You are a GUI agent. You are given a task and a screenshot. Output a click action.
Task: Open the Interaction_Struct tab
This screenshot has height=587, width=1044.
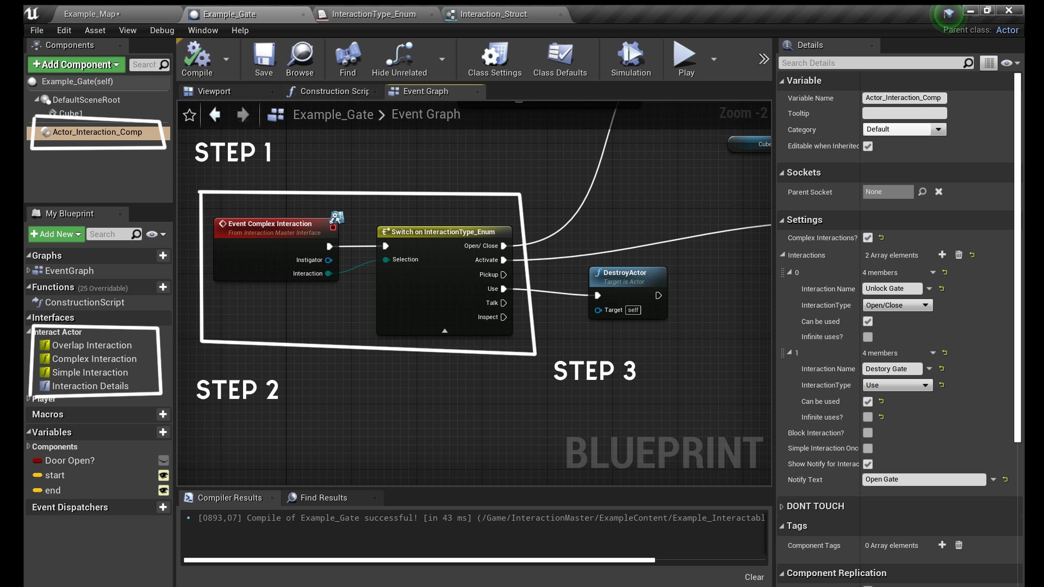pos(493,15)
